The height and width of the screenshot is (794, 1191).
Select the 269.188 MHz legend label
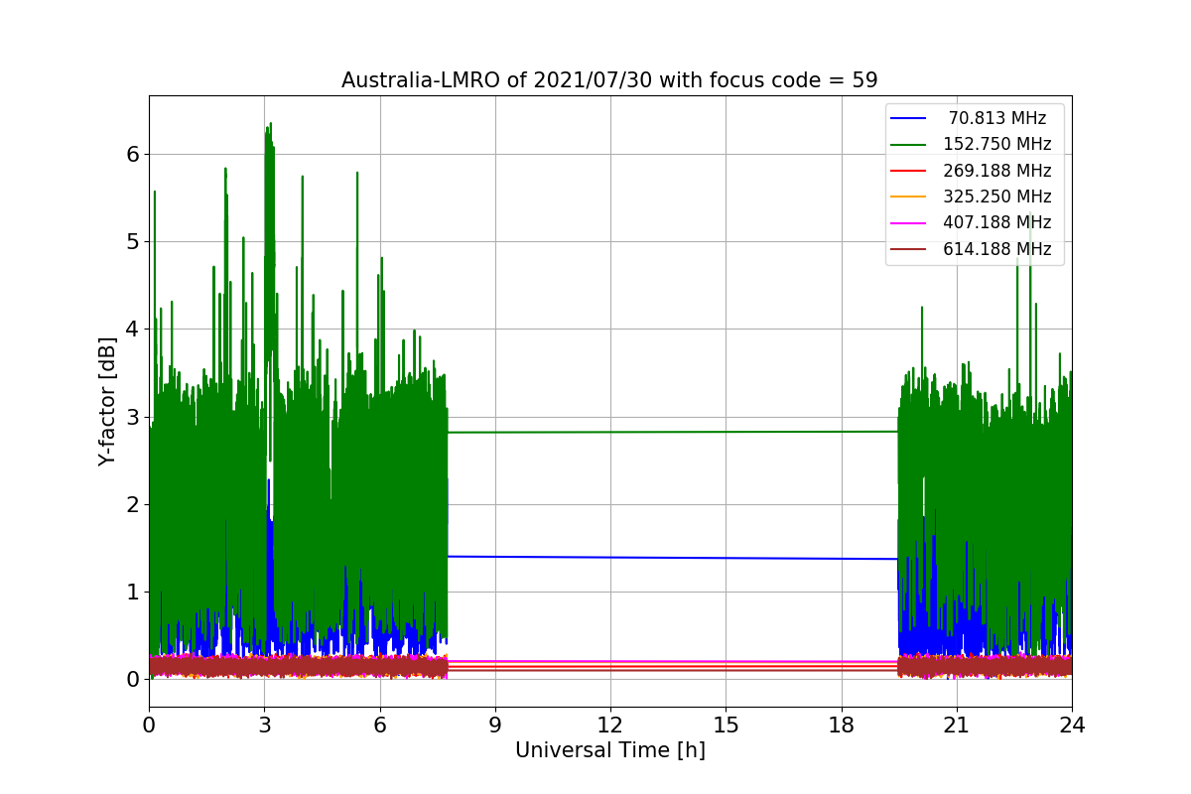(997, 171)
